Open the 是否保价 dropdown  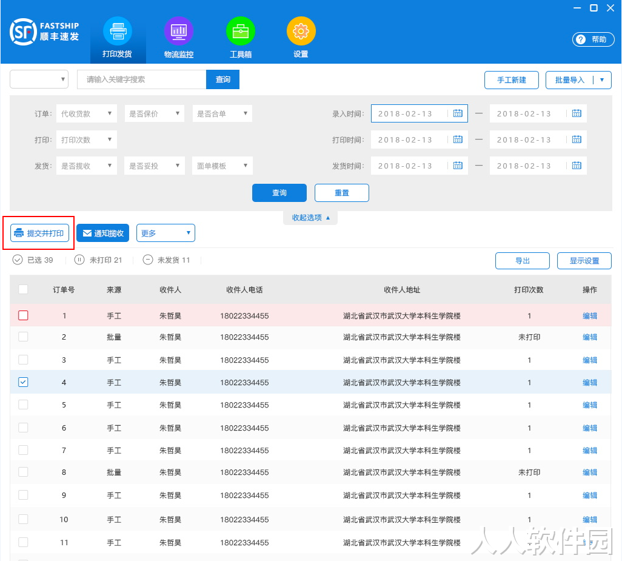[155, 113]
